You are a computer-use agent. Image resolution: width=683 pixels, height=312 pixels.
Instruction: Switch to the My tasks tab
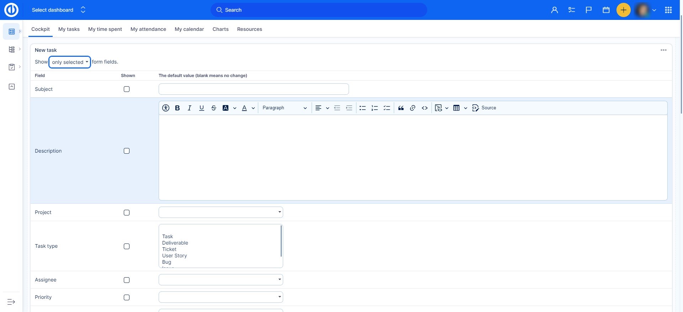click(69, 29)
